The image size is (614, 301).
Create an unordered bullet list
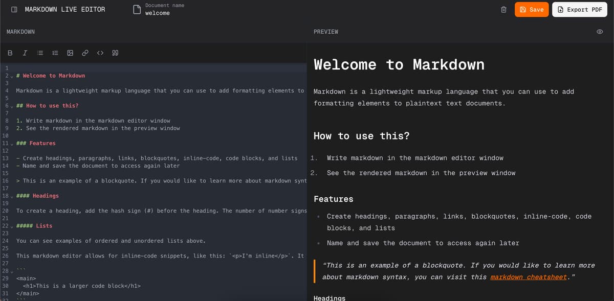40,53
